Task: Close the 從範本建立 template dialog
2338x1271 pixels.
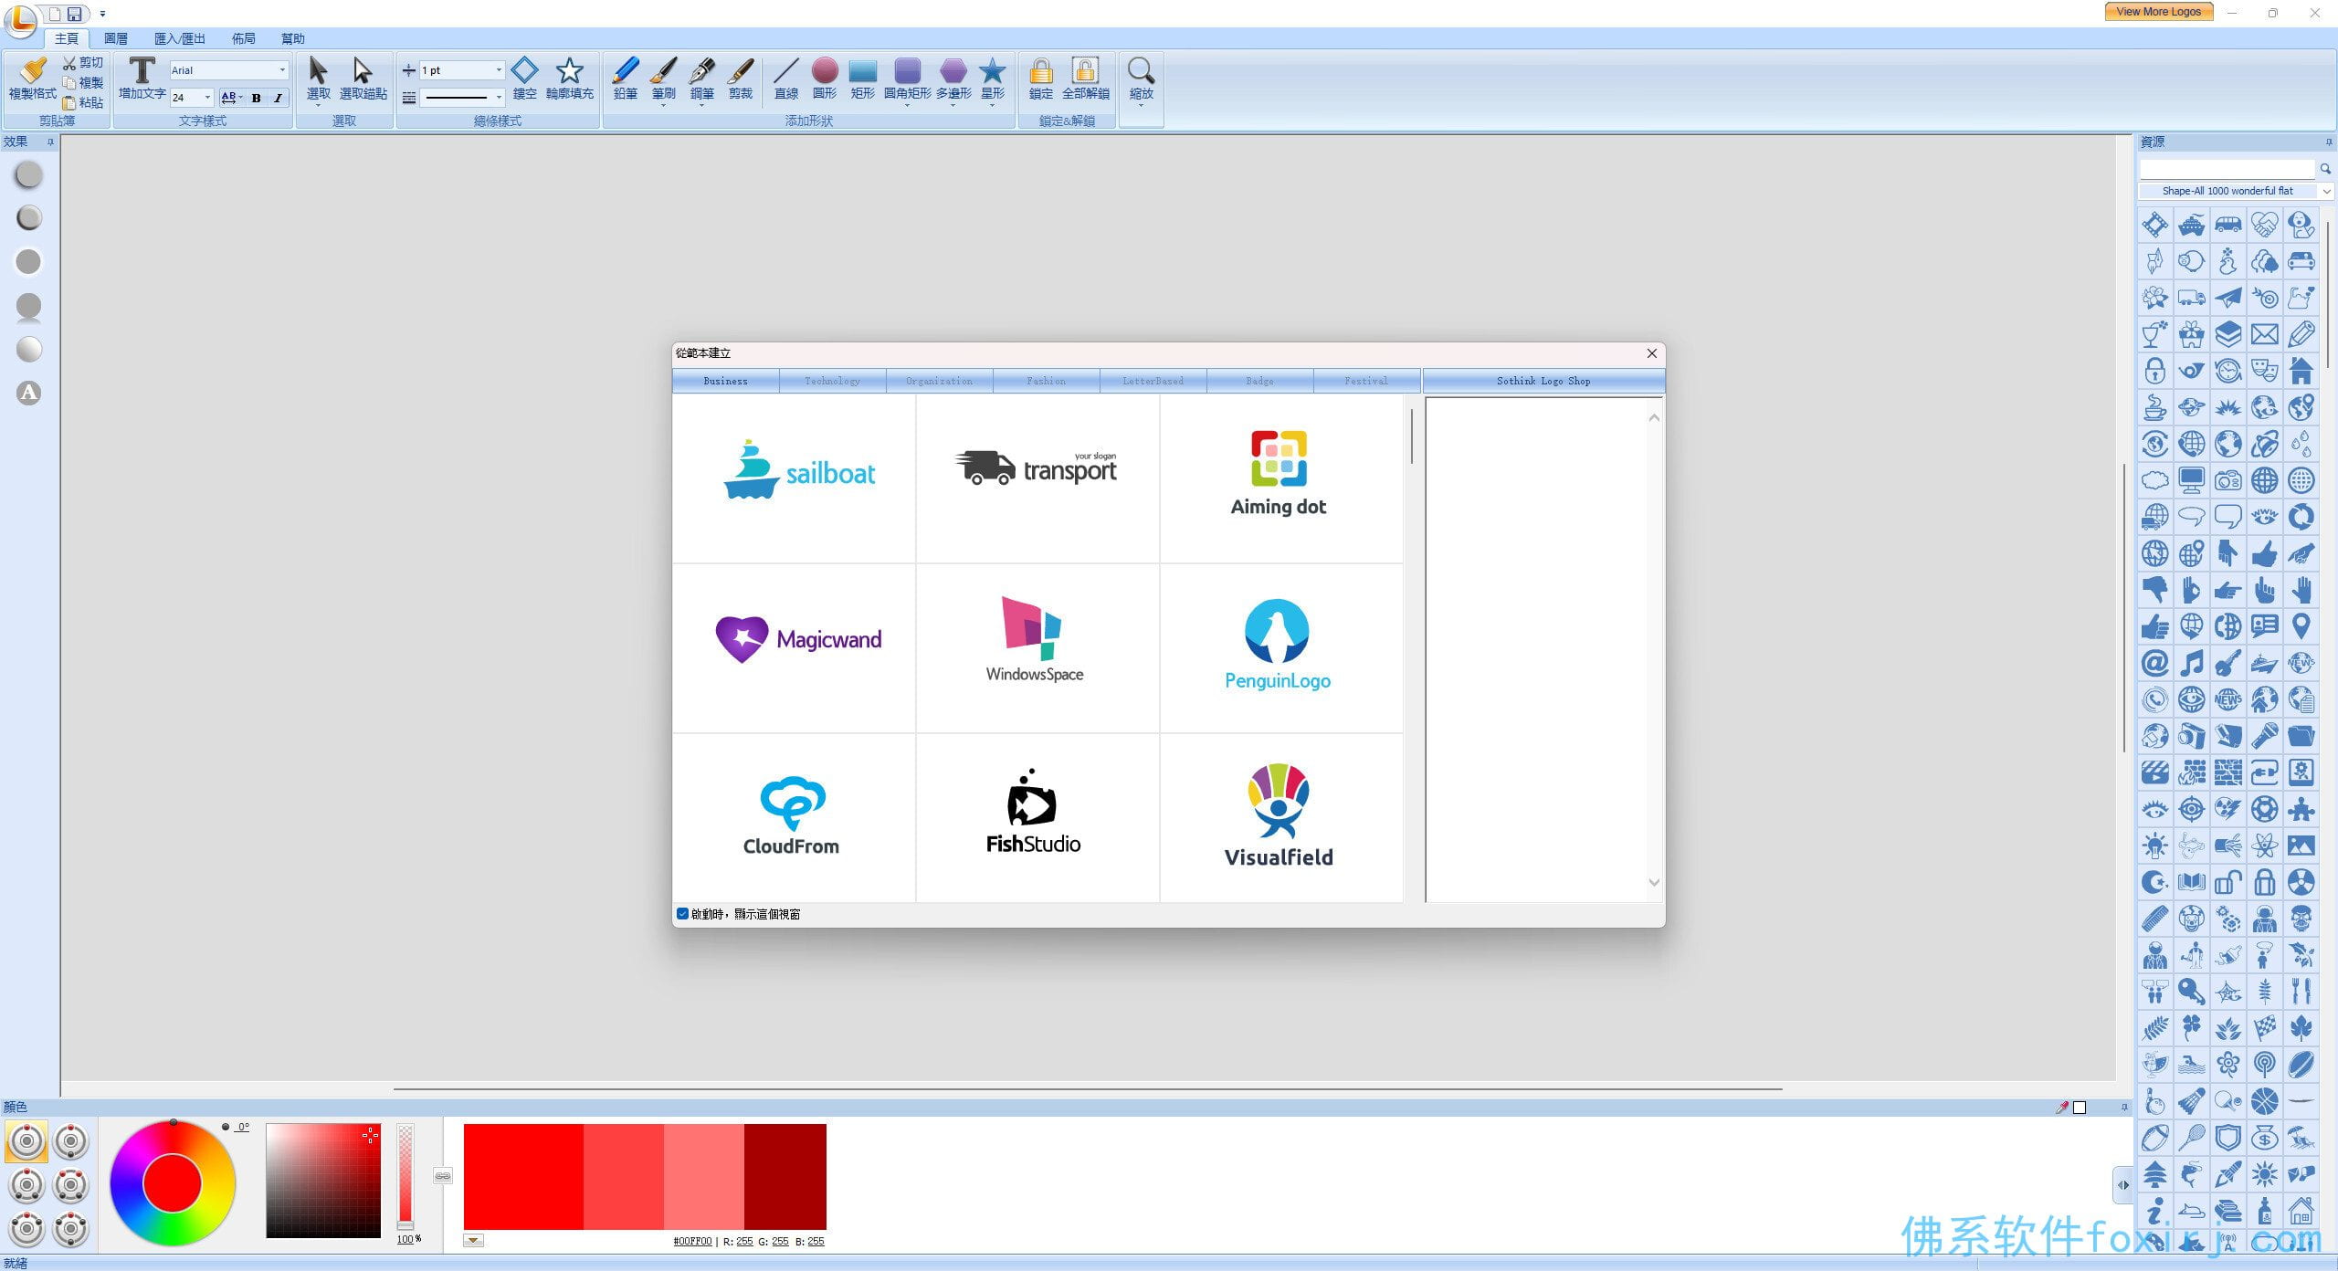Action: (1651, 353)
